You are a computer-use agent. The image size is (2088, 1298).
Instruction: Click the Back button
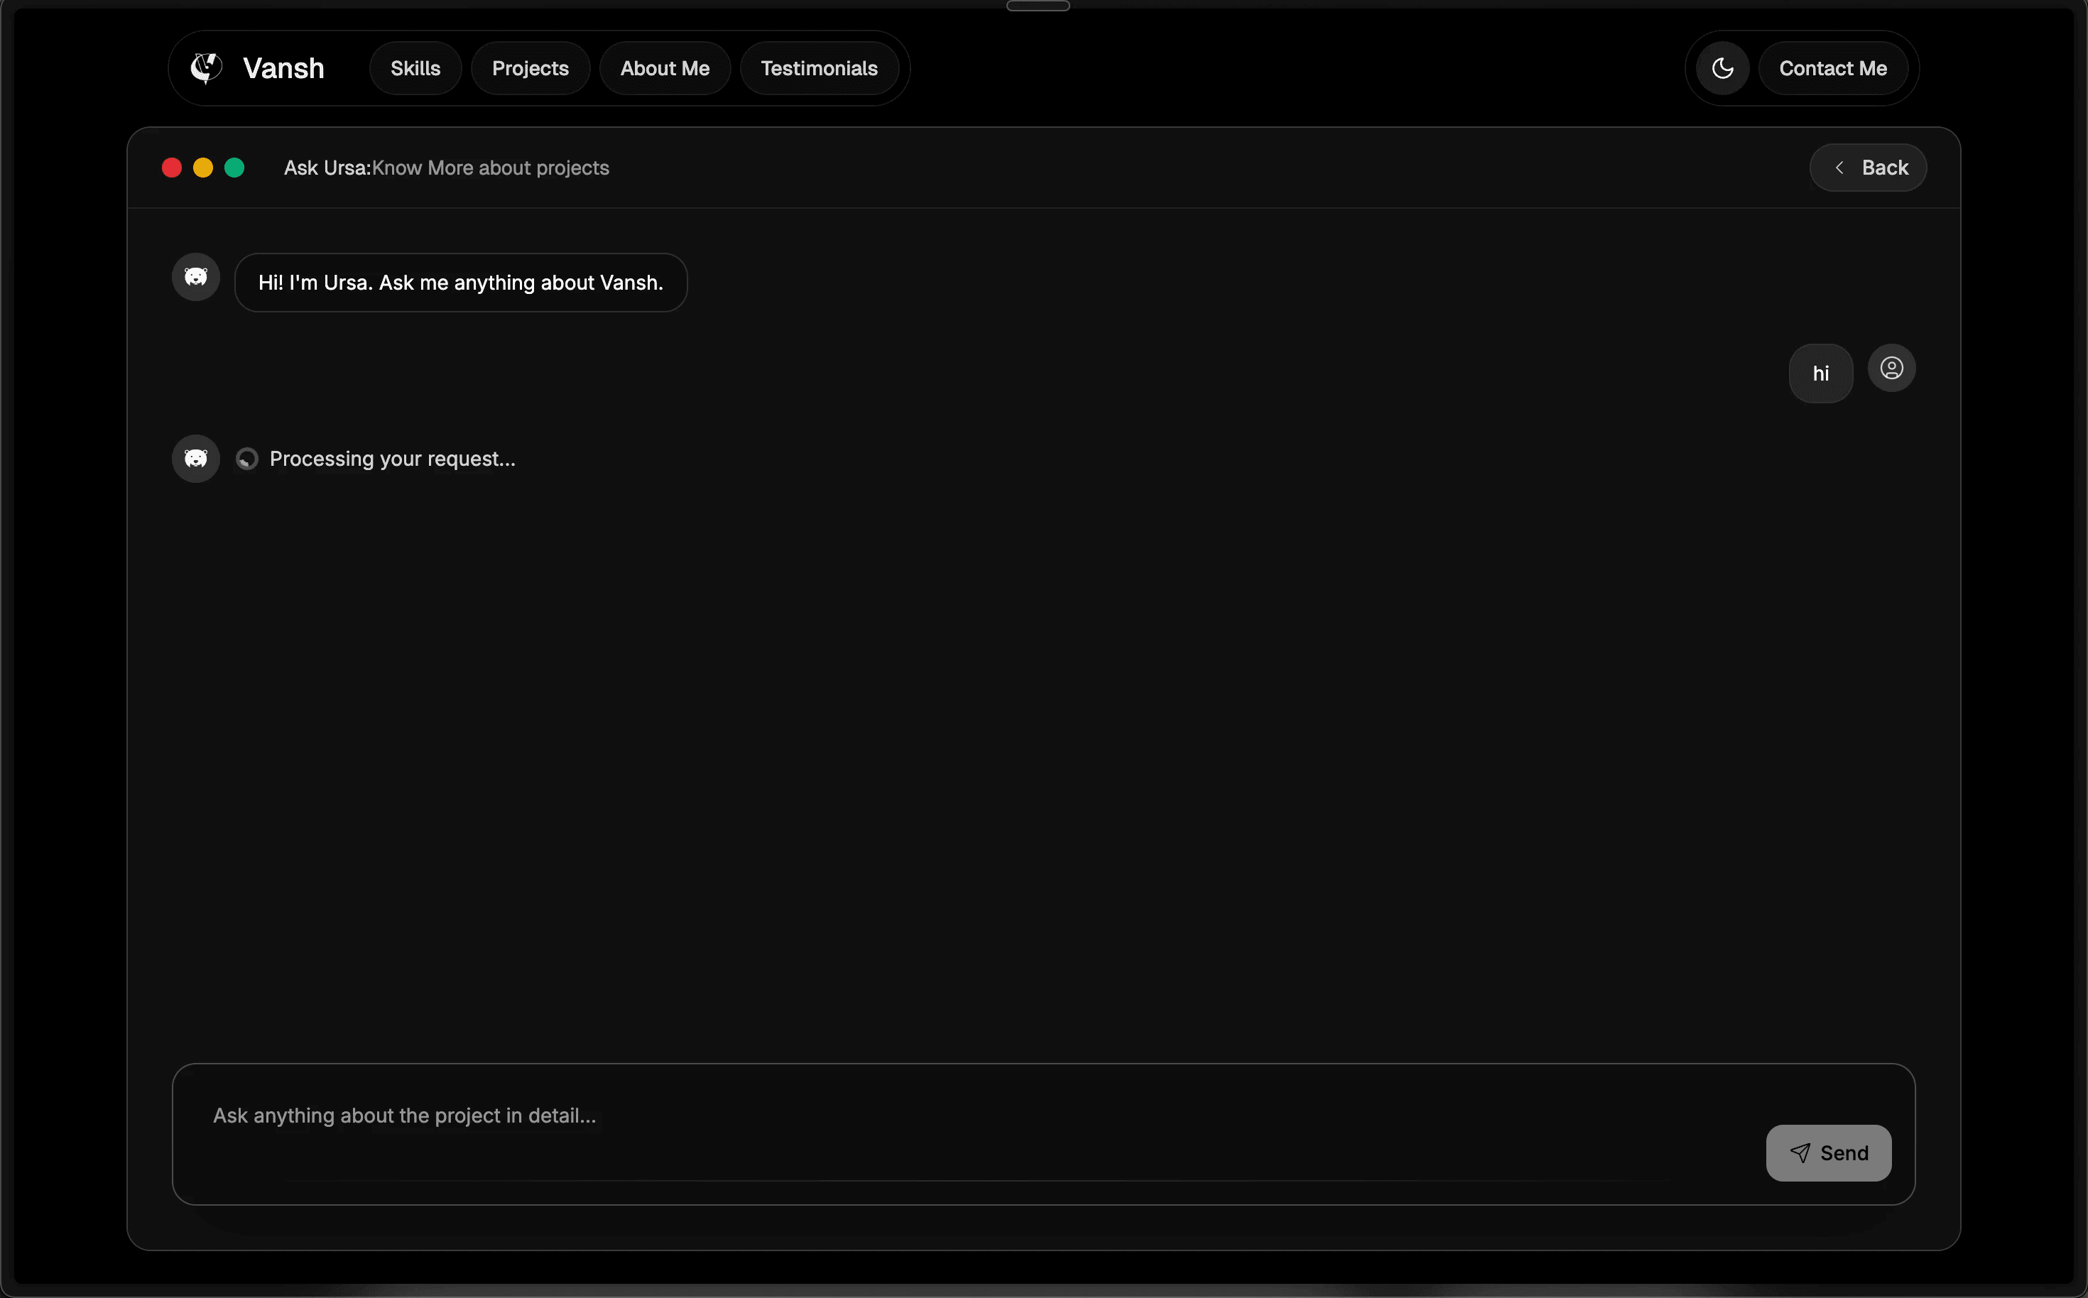[x=1869, y=168]
